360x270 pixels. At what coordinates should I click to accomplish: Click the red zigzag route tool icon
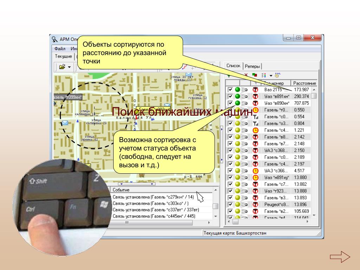185,67
